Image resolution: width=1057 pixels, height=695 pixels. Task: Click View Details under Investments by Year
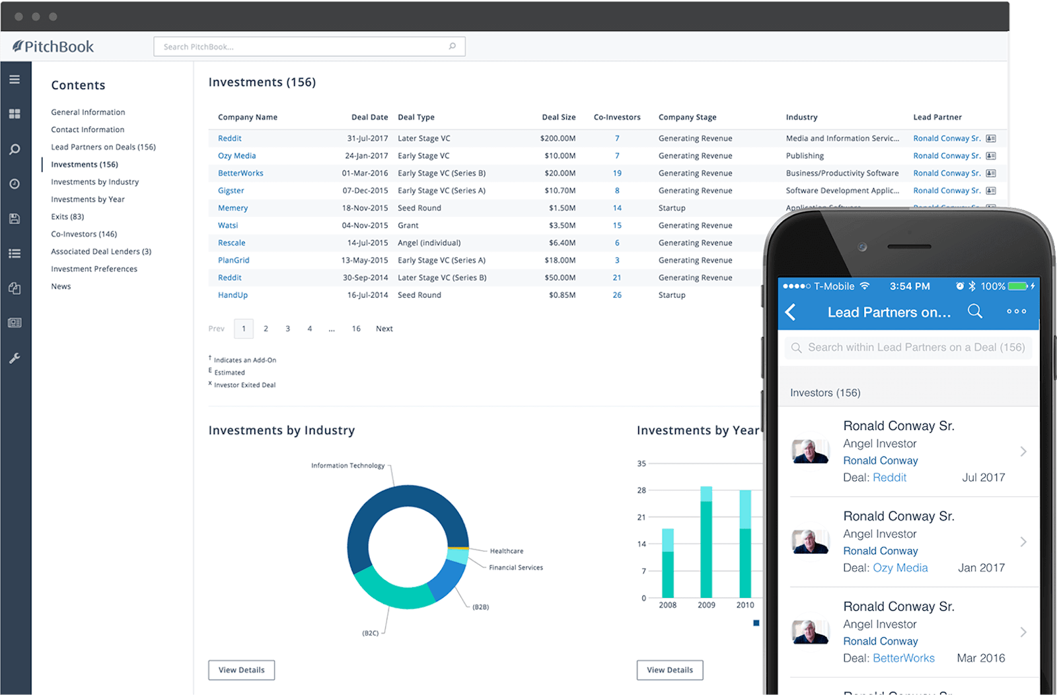pyautogui.click(x=670, y=670)
